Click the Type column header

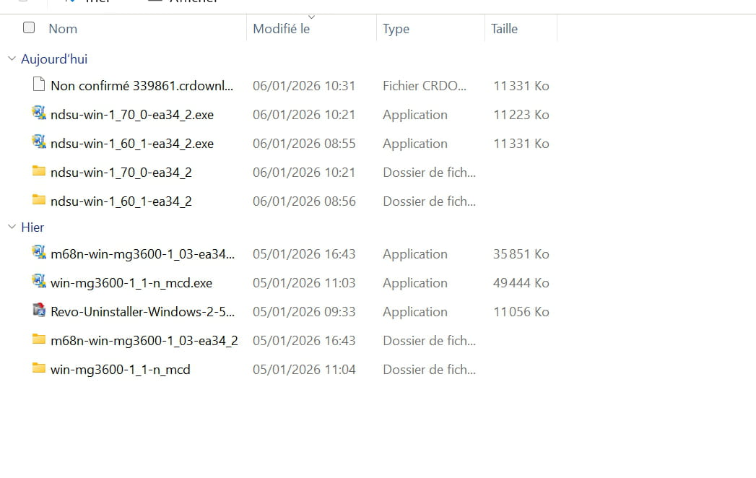[396, 29]
